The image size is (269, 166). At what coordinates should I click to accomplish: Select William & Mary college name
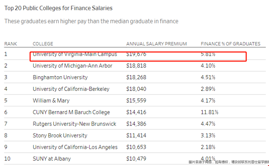pos(51,101)
